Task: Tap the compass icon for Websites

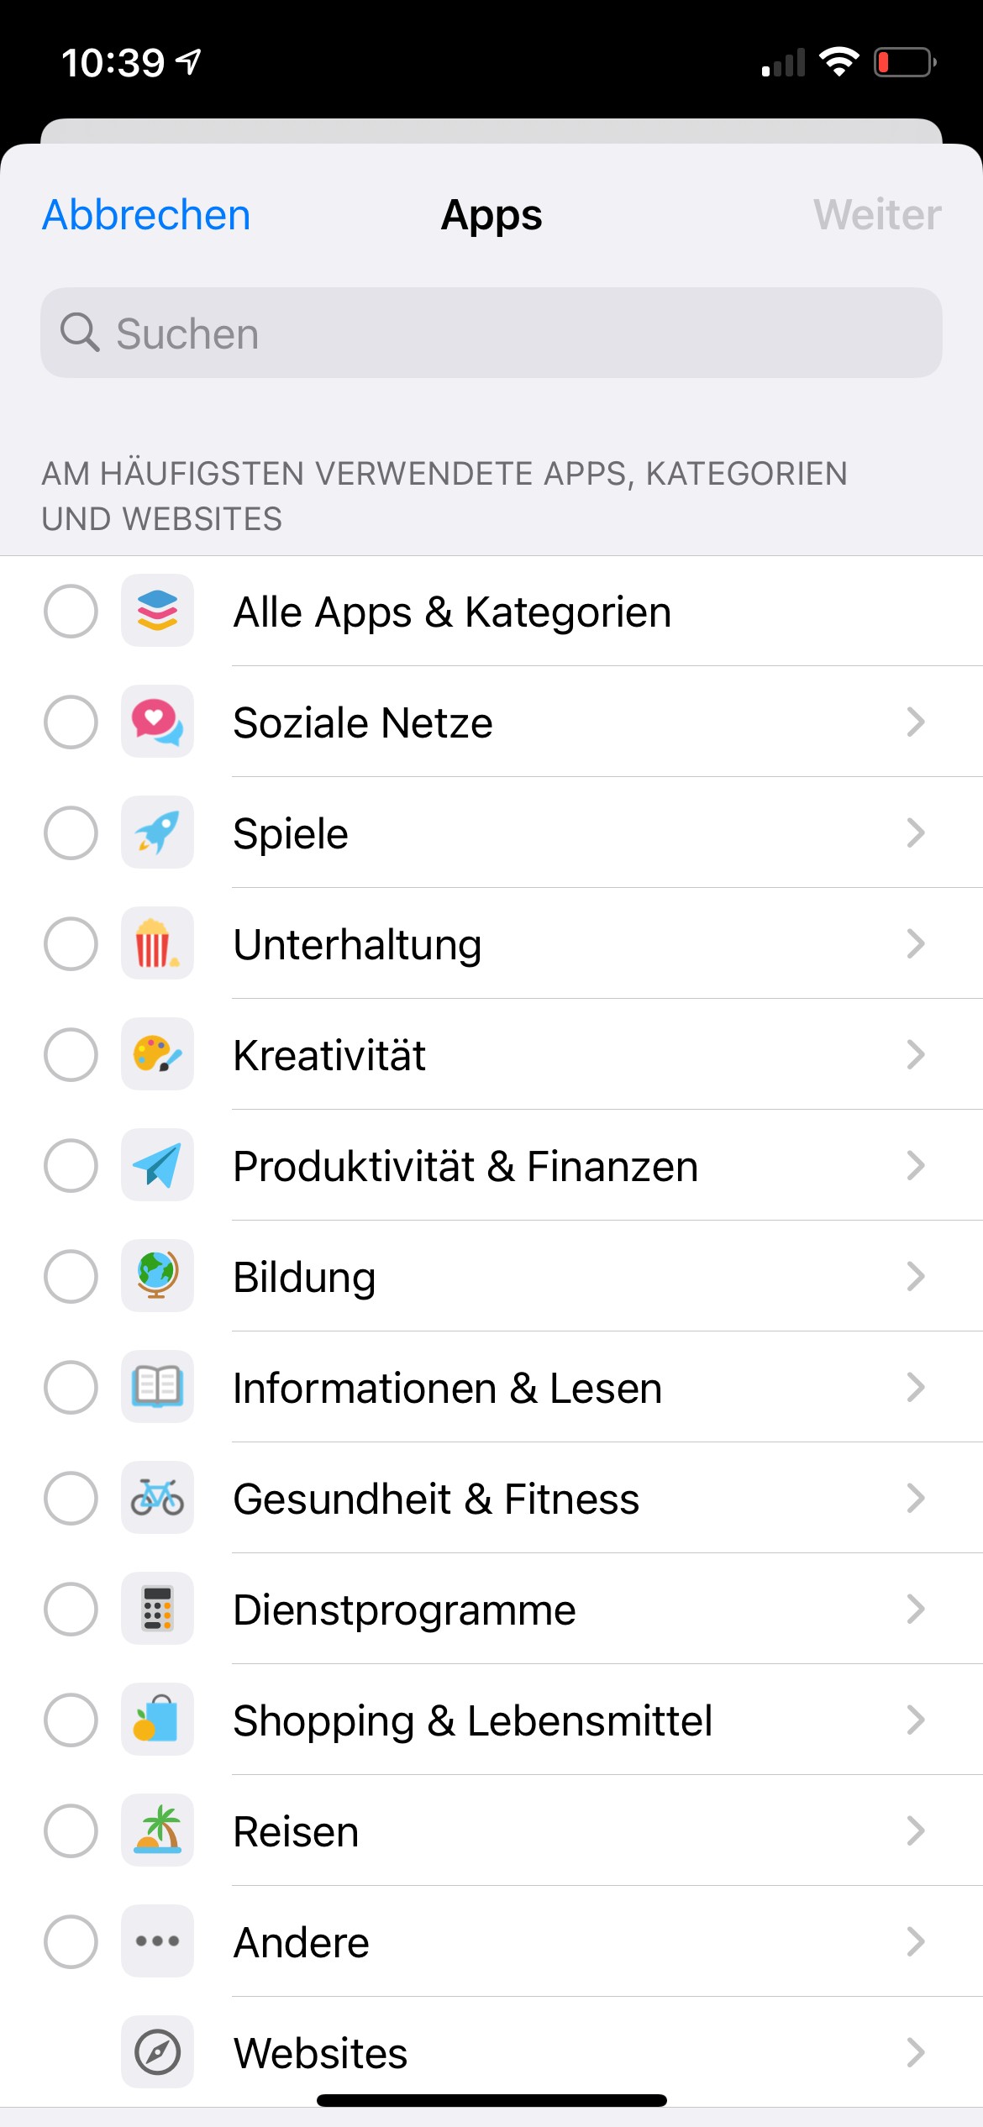Action: tap(157, 2052)
